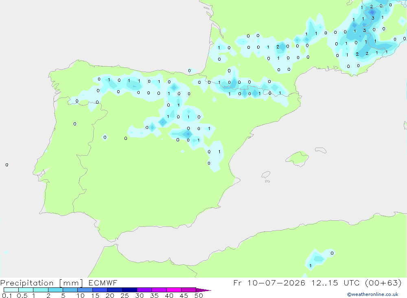The image size is (407, 298).
Task: Click the '50' legend scale label
Action: click(x=199, y=296)
